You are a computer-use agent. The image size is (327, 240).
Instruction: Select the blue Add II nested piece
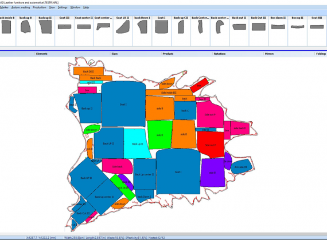pos(205,130)
